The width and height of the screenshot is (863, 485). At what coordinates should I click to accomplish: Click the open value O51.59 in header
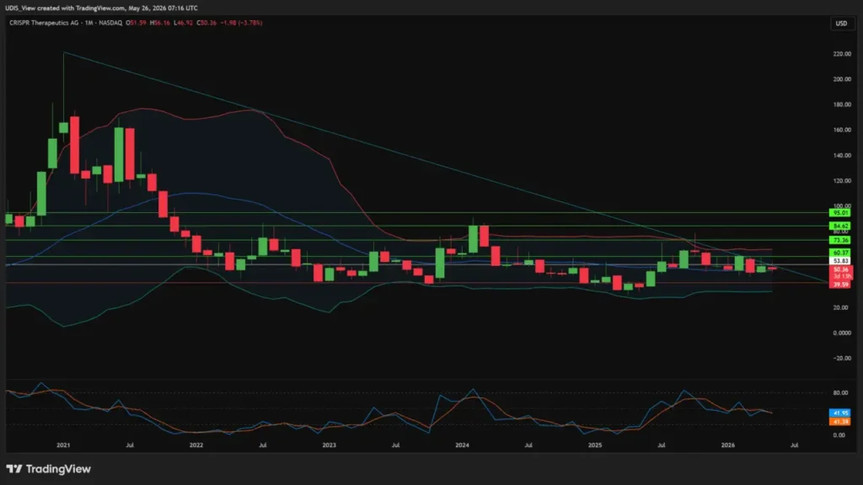pos(136,23)
